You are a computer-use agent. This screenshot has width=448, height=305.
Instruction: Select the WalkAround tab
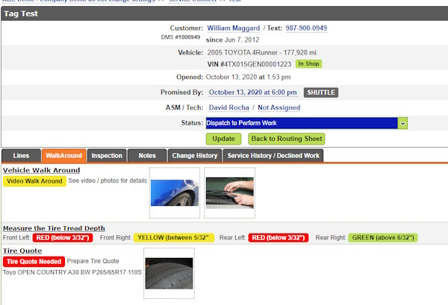(x=63, y=155)
